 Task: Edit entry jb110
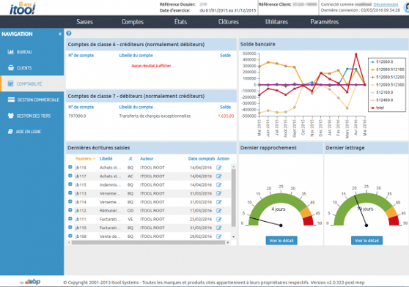[x=219, y=228]
